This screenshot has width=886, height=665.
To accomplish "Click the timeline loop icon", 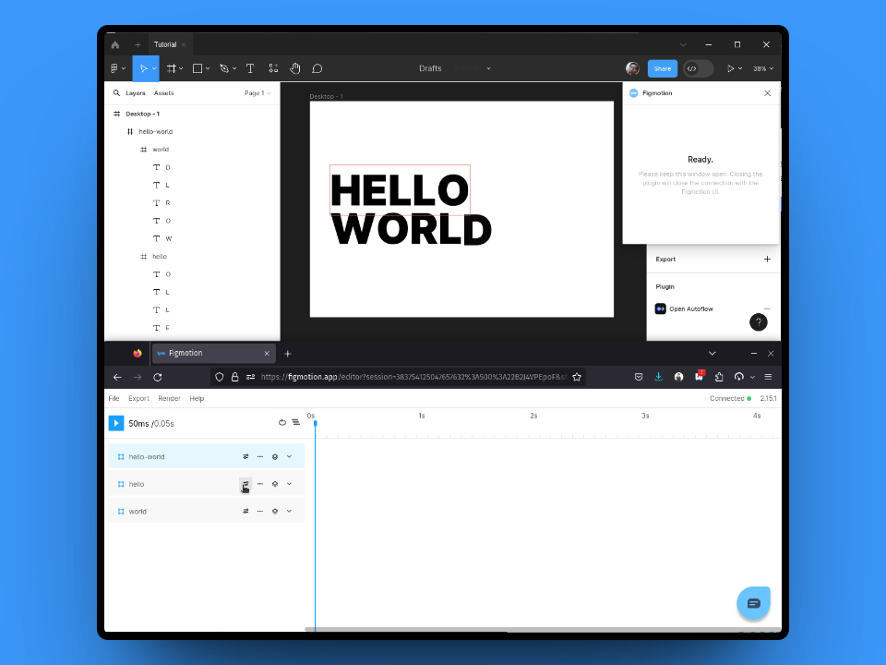I will click(282, 422).
